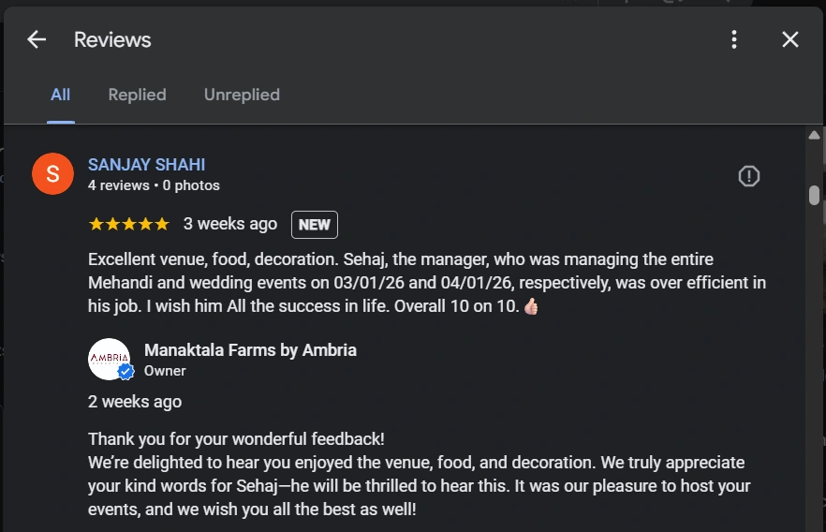Open SANJAY SHAHI's reviewer profile
Image resolution: width=826 pixels, height=532 pixels.
coord(146,165)
